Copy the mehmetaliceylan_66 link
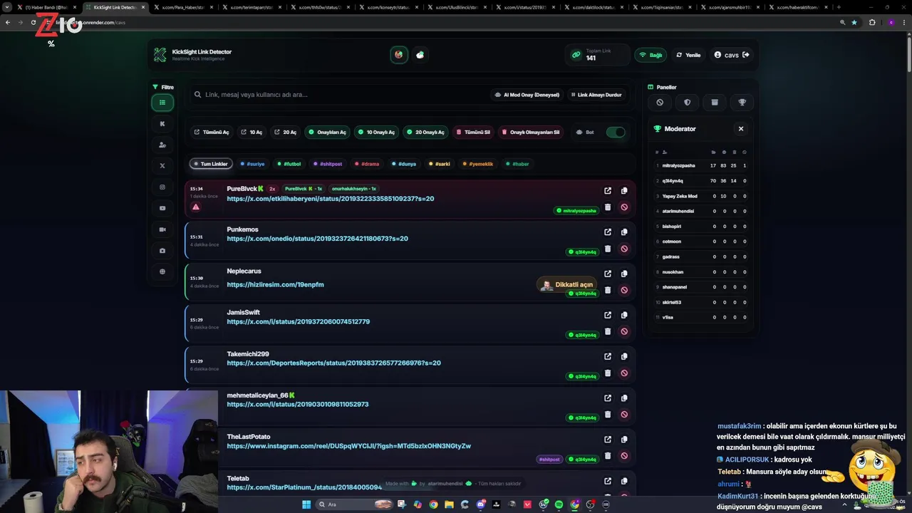 click(624, 398)
